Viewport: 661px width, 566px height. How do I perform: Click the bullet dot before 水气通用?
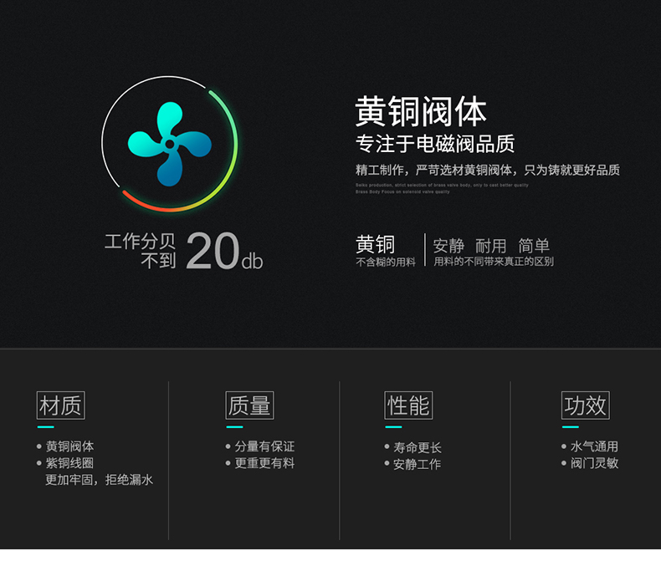click(564, 446)
